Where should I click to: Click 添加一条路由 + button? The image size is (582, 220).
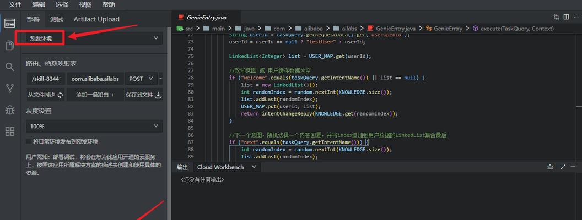coord(95,95)
